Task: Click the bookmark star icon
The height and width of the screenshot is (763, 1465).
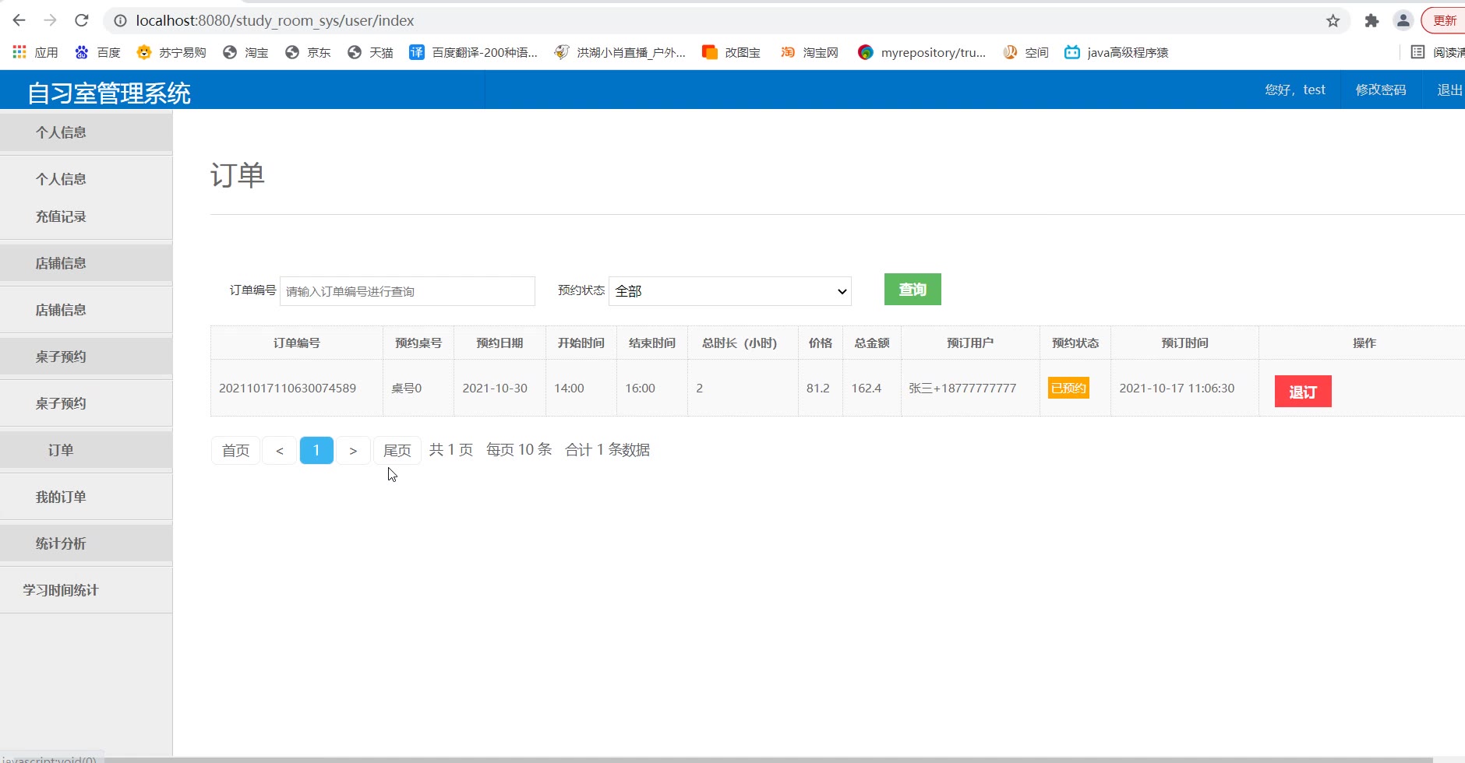Action: 1333,21
